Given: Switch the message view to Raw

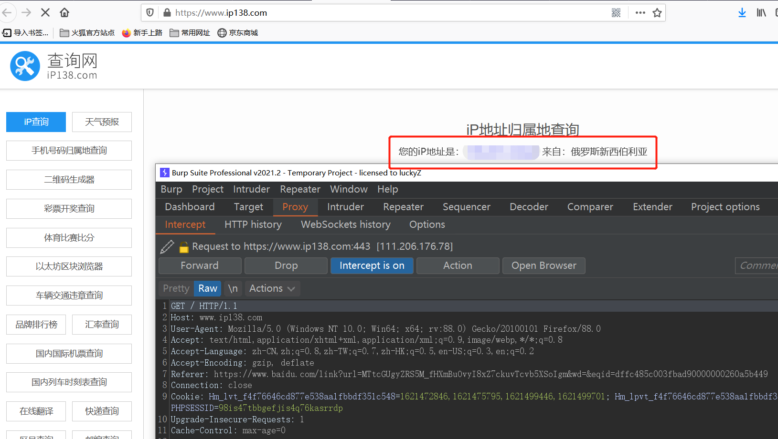Looking at the screenshot, I should tap(208, 288).
